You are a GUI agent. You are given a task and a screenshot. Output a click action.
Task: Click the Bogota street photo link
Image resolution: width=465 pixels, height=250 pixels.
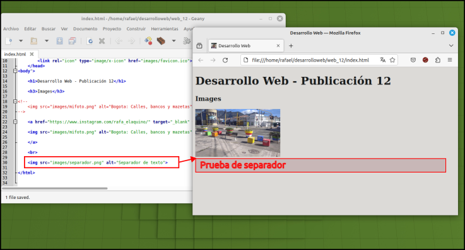[237, 133]
